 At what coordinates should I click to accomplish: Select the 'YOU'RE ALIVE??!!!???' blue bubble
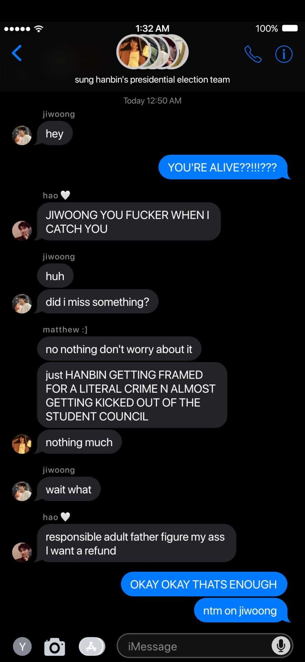[223, 167]
